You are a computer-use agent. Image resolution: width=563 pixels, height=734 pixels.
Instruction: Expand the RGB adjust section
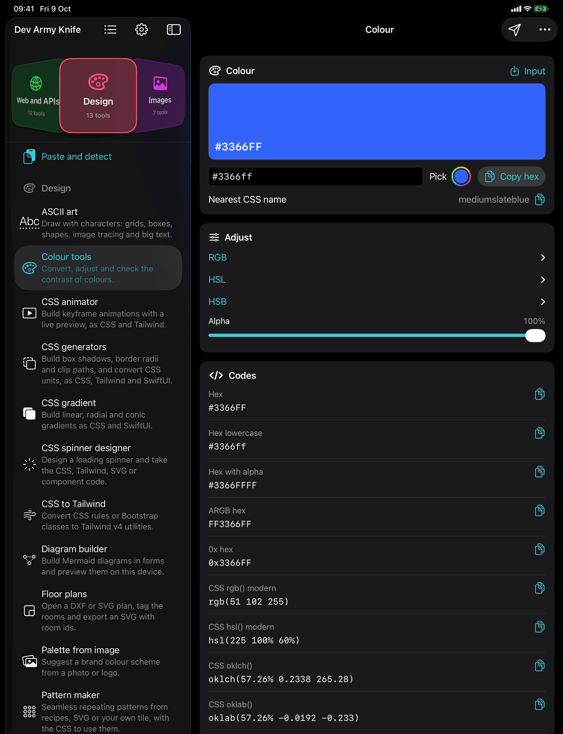pos(377,257)
